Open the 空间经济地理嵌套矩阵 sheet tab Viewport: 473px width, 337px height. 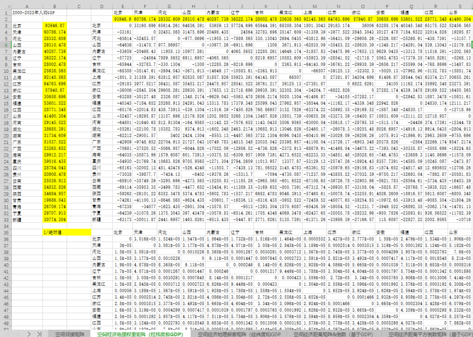pyautogui.click(x=238, y=334)
